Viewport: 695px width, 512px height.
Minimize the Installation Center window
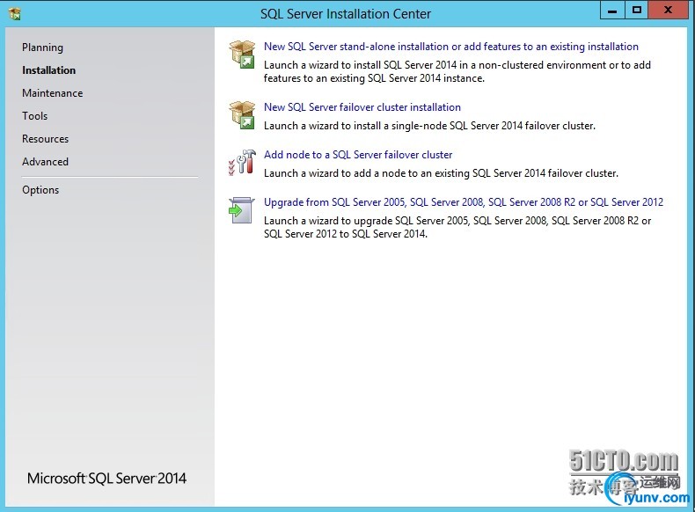tap(612, 11)
